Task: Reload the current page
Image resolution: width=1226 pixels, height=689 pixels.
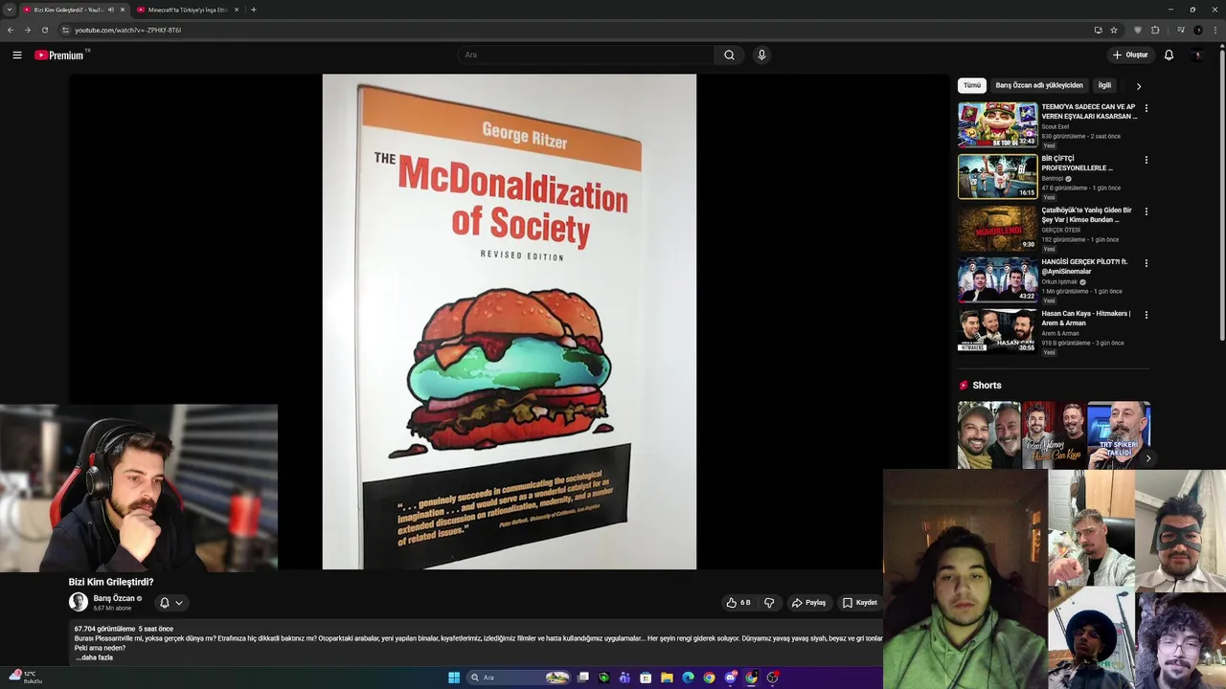Action: 44,30
